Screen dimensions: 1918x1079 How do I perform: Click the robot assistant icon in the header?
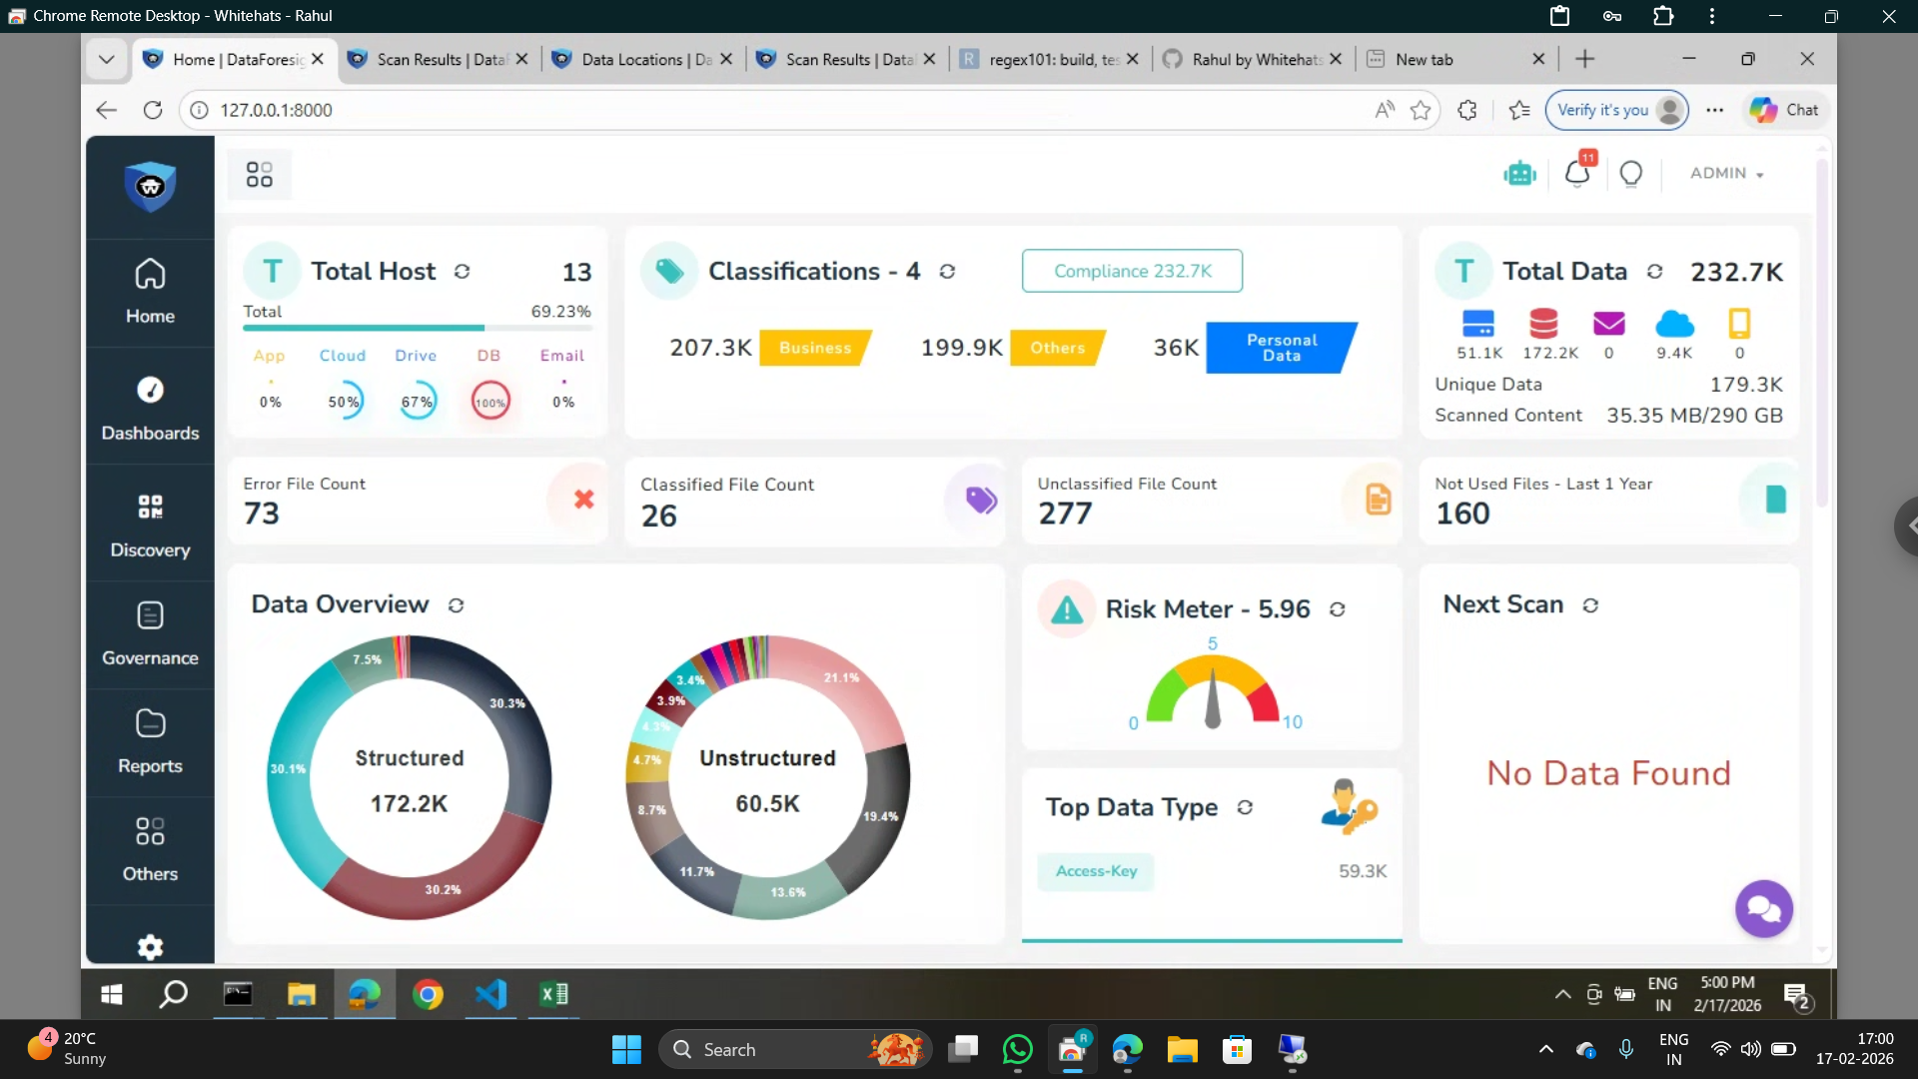(x=1519, y=173)
